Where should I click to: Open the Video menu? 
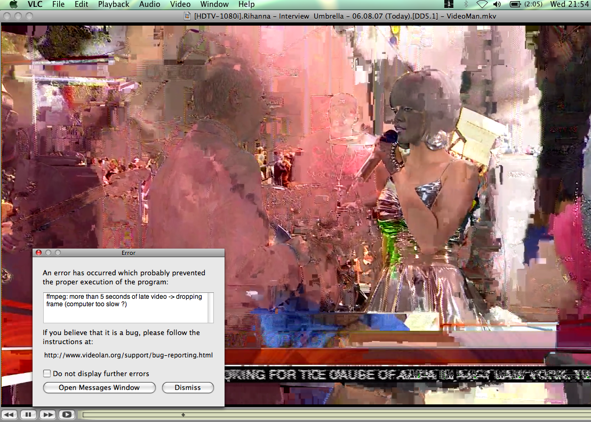point(180,4)
